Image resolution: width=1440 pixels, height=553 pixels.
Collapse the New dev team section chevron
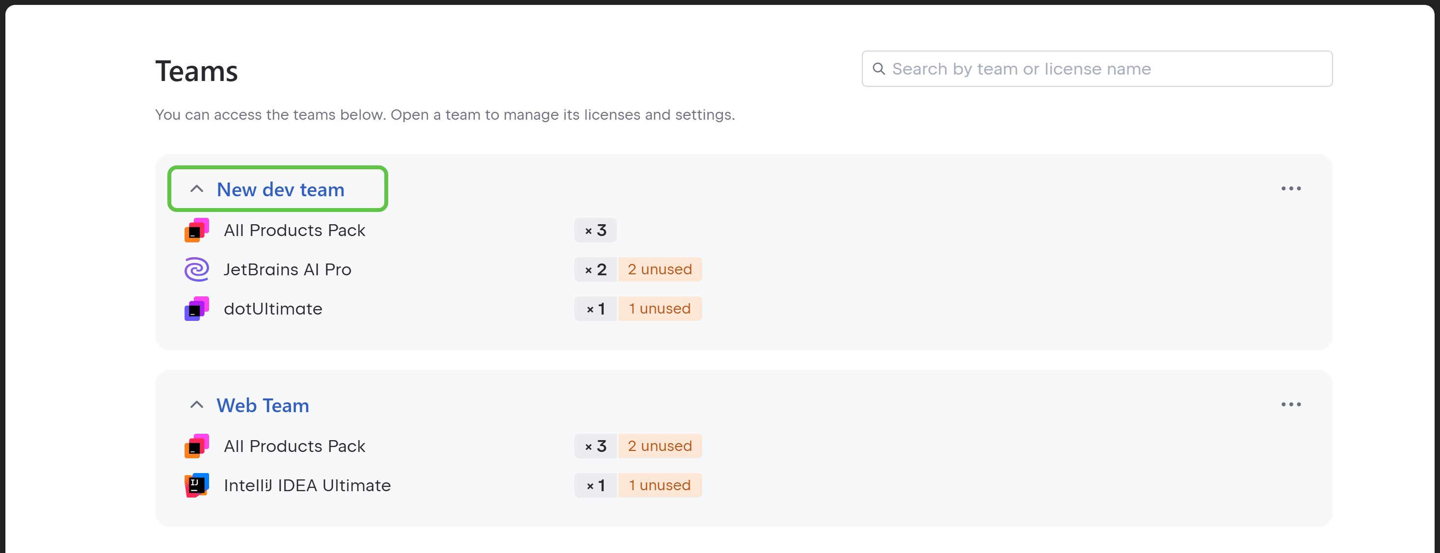click(x=197, y=189)
